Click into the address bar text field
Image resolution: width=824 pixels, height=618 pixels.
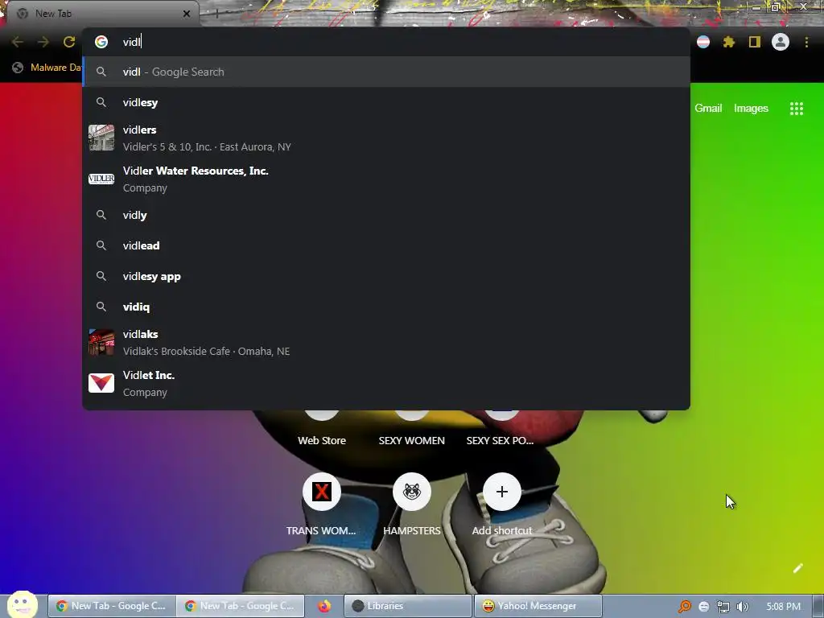point(386,42)
